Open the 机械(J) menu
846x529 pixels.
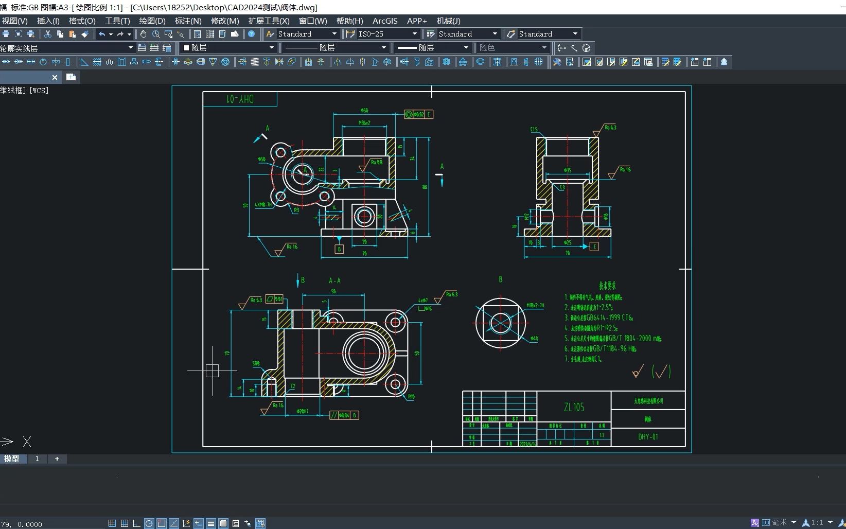click(449, 21)
